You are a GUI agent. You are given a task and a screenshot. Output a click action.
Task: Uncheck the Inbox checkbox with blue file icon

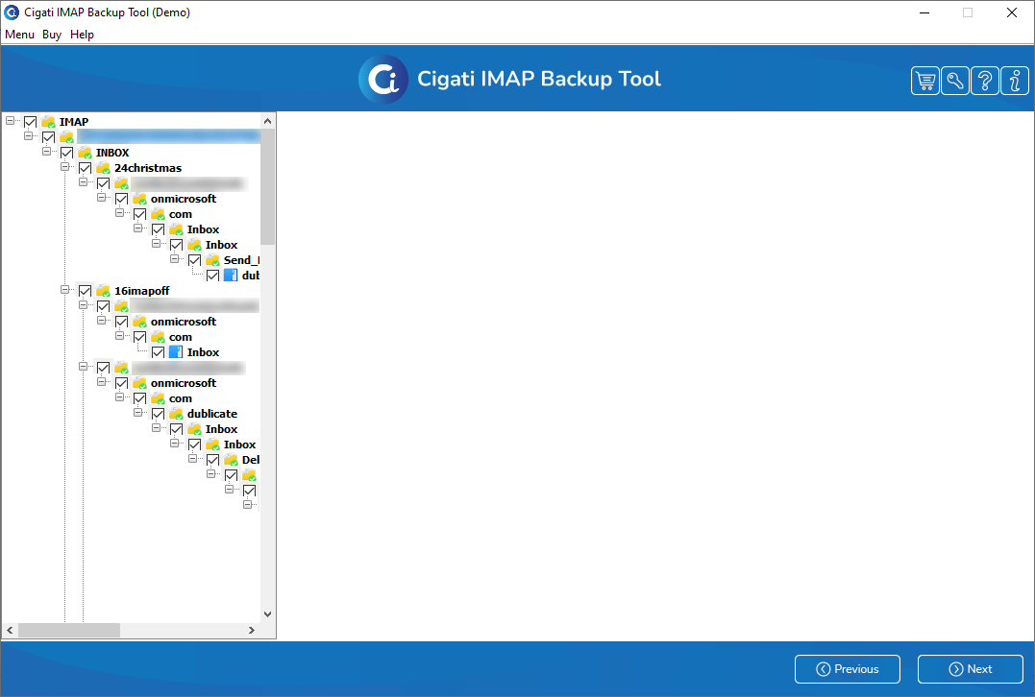pyautogui.click(x=158, y=352)
